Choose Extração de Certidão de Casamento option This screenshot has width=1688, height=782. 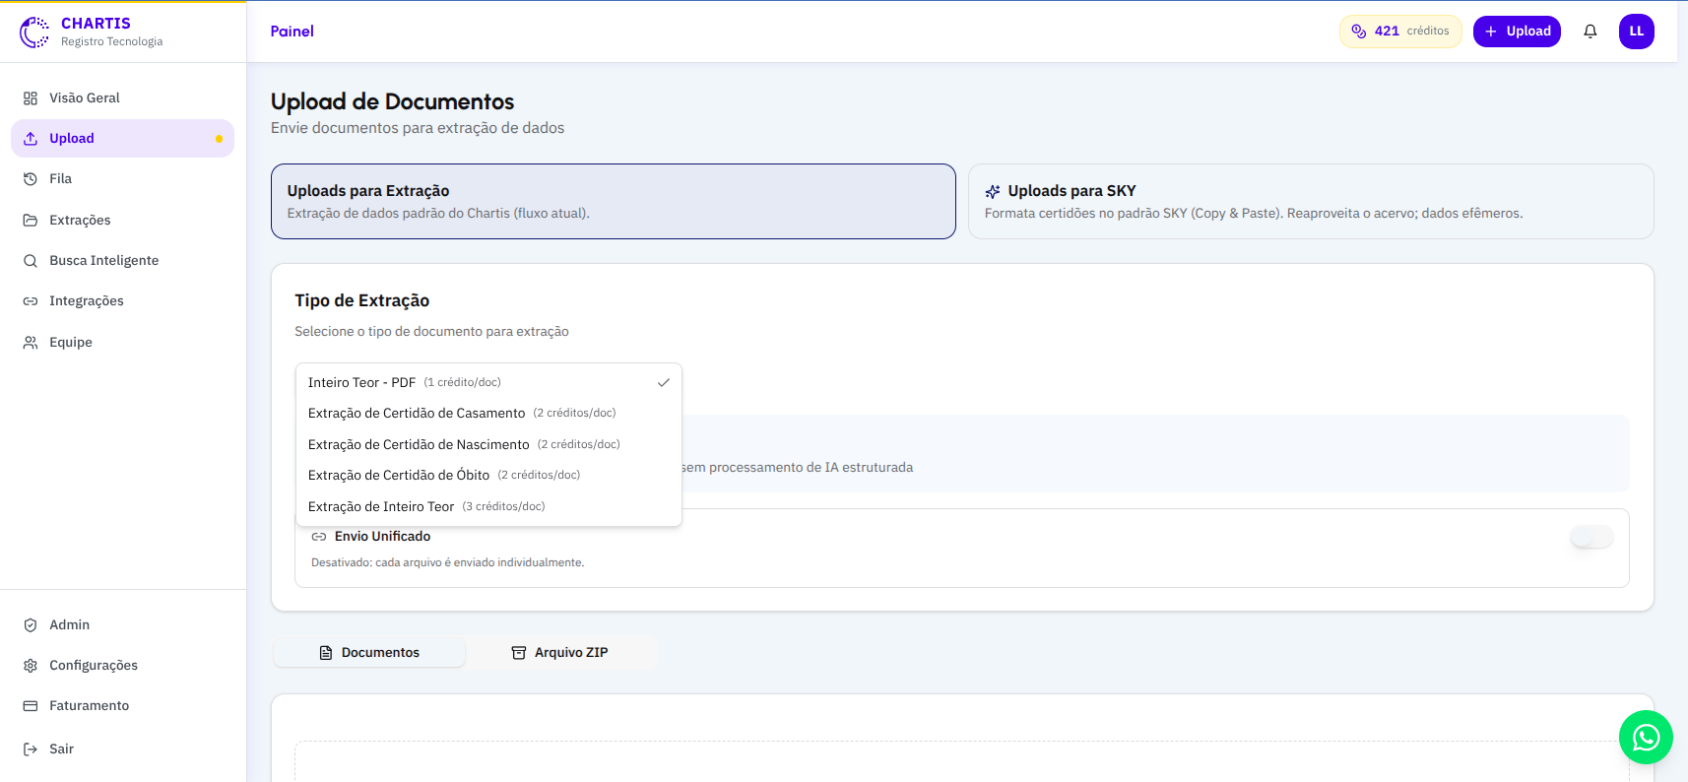[488, 413]
